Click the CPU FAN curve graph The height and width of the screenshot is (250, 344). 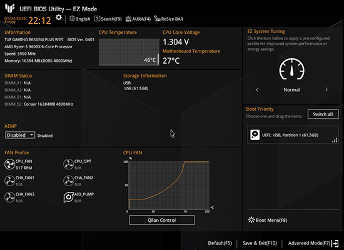[169, 185]
